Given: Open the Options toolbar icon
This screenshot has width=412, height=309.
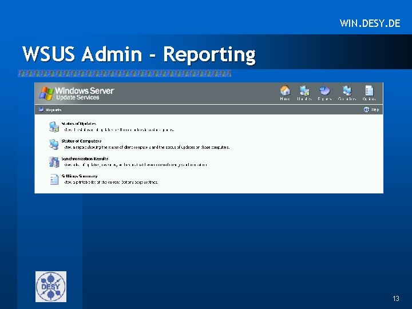Looking at the screenshot, I should tap(369, 91).
